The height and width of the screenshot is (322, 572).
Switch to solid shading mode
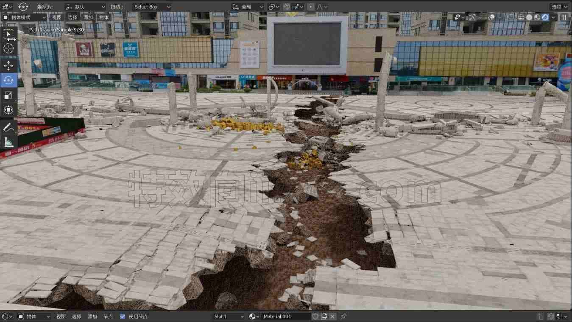pyautogui.click(x=529, y=17)
